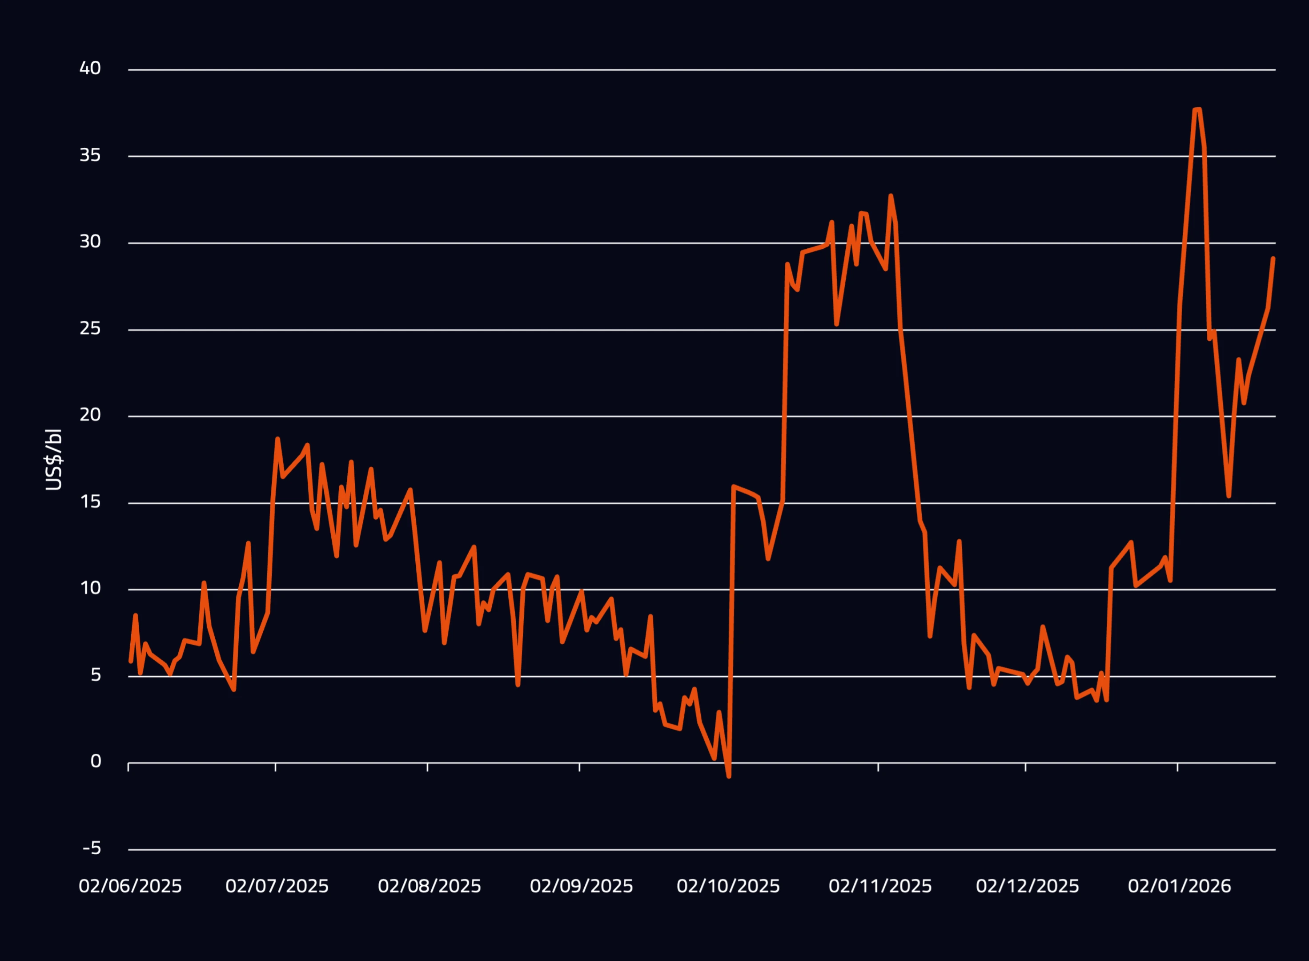The width and height of the screenshot is (1309, 961).
Task: Click the 0 y-axis label
Action: 96,762
